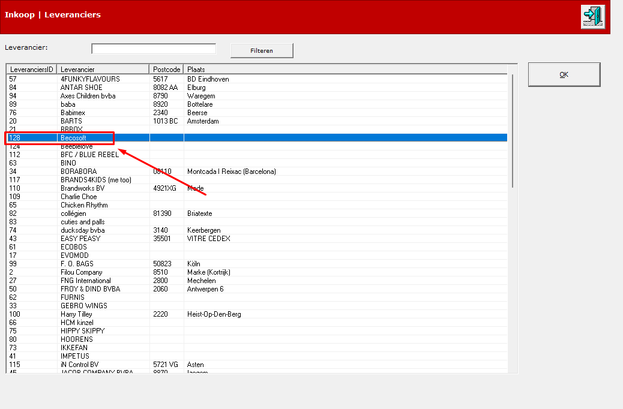Screen dimensions: 623x409
Task: Focus the Leverancier filter input field
Action: (x=154, y=49)
